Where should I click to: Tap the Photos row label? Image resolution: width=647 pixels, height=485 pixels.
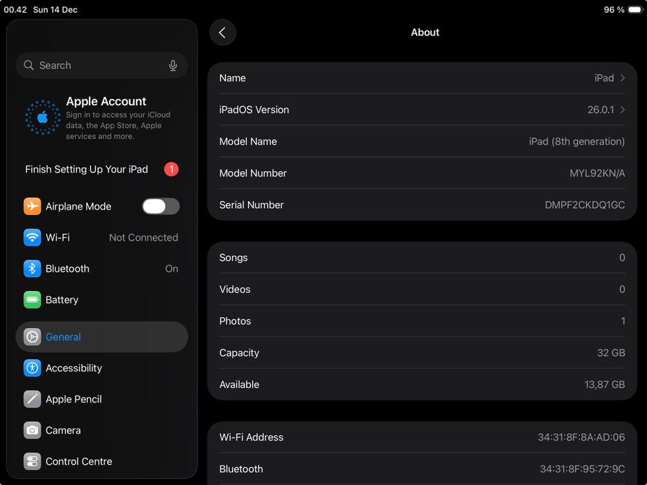pos(235,321)
